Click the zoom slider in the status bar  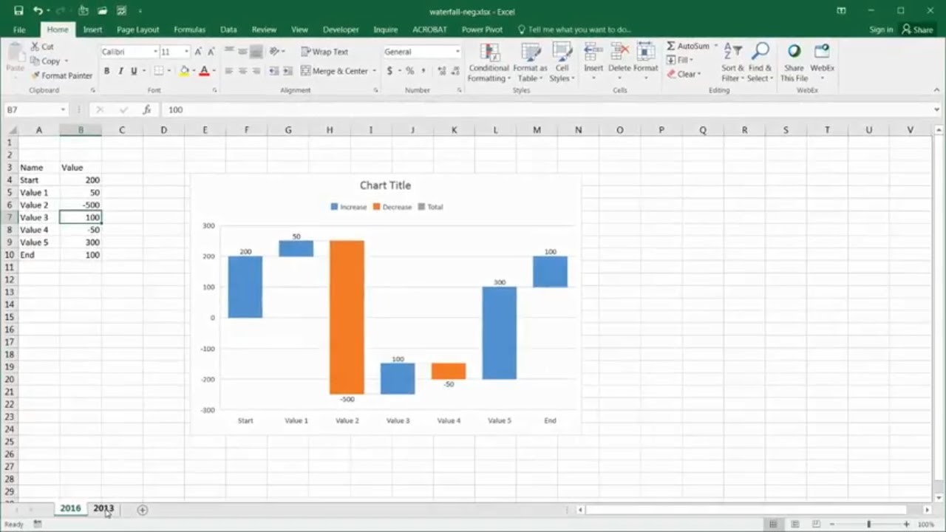pos(870,524)
